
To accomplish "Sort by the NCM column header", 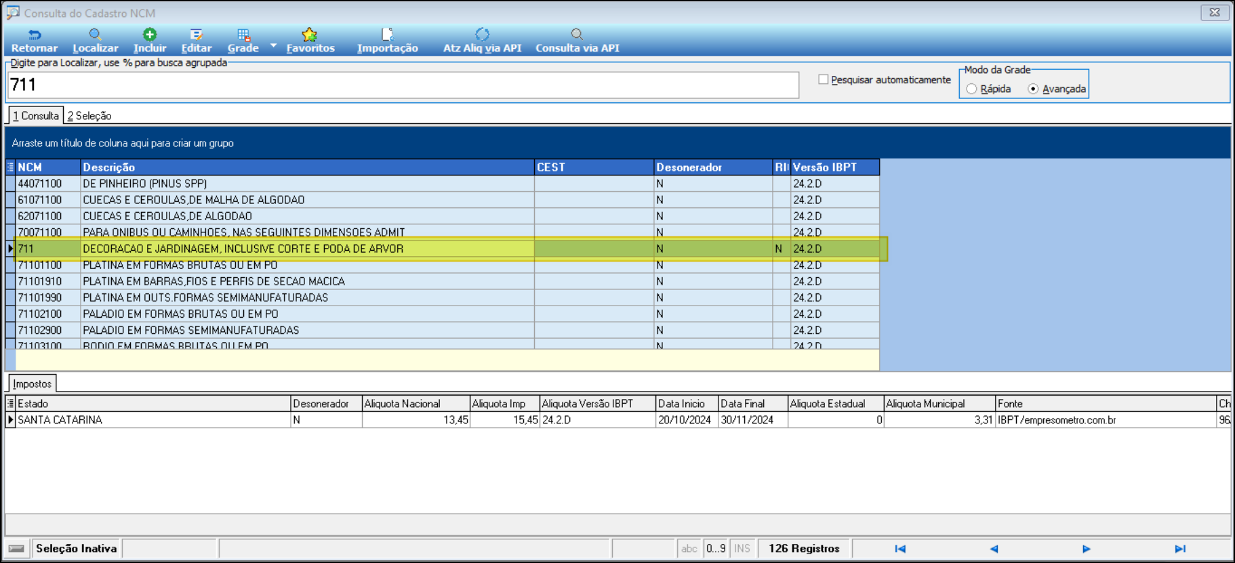I will point(48,167).
